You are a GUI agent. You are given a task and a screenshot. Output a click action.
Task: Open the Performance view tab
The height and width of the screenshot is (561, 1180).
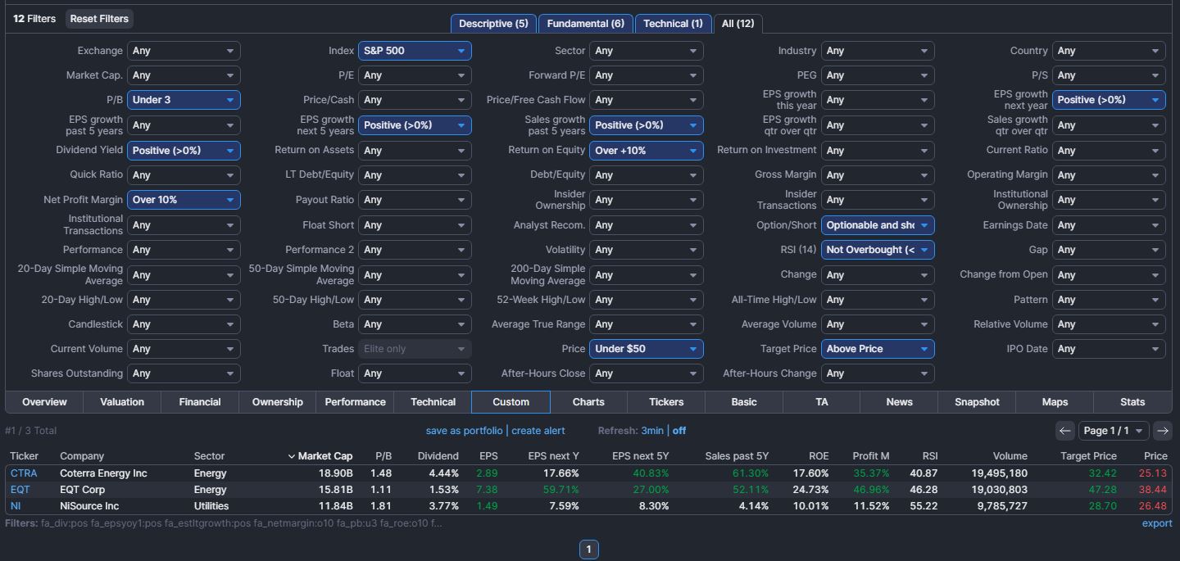(x=355, y=402)
